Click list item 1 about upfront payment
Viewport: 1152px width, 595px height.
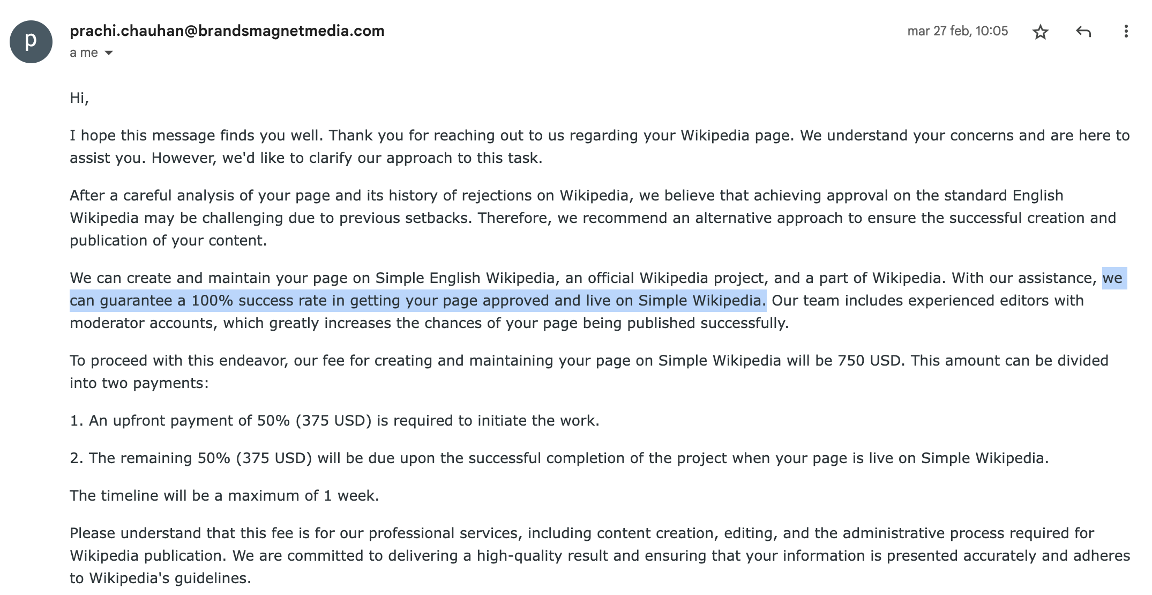coord(334,420)
